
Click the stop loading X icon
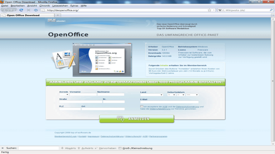[x=28, y=10]
